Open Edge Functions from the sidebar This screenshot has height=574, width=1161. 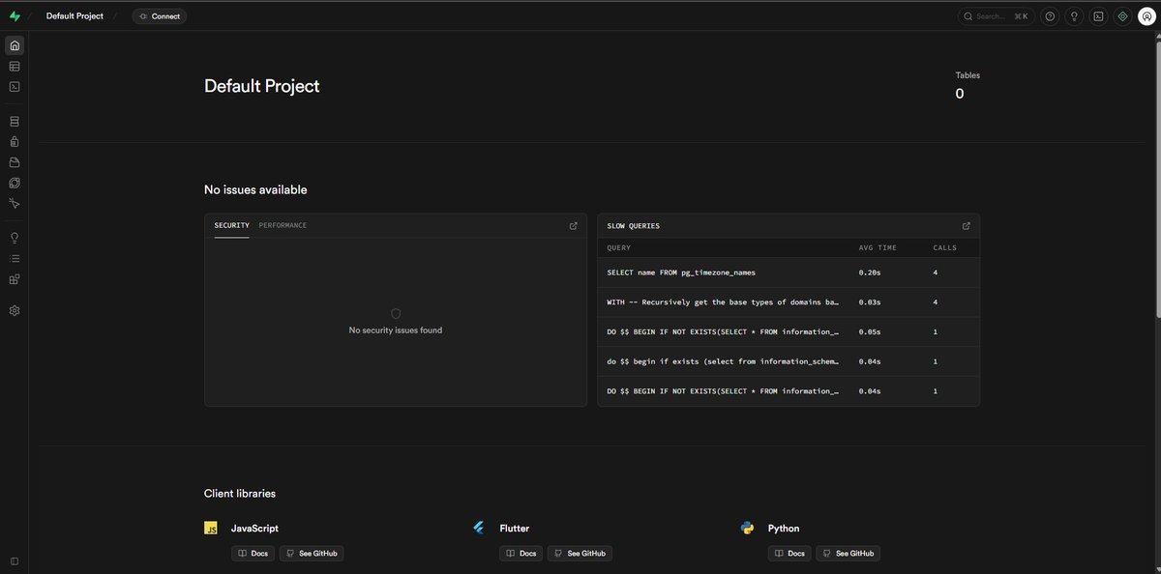coord(15,183)
